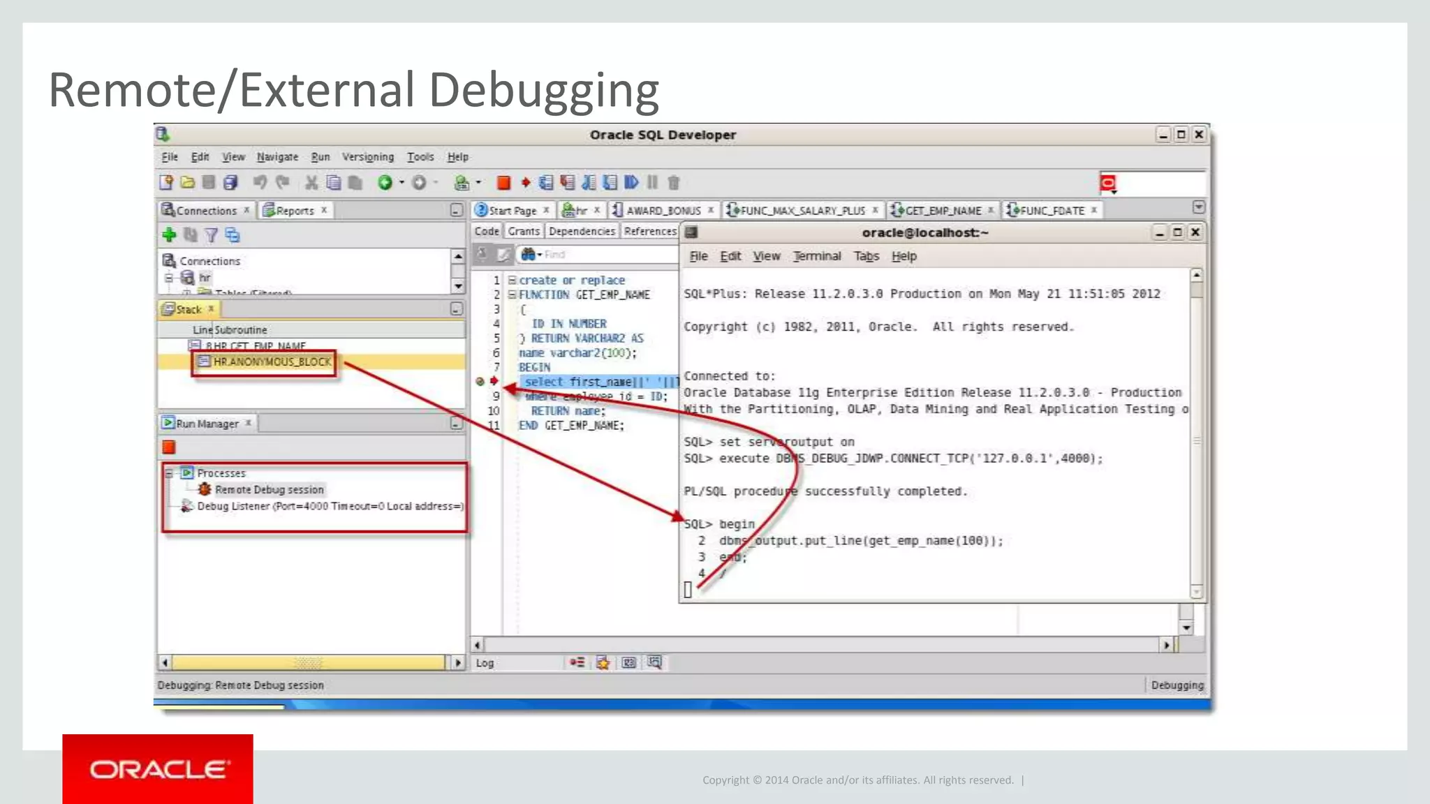Click Step to End of Method icon
The width and height of the screenshot is (1430, 804).
[610, 183]
